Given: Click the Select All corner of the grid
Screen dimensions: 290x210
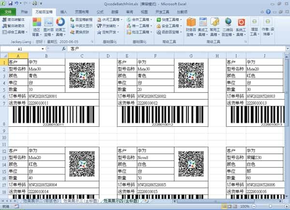Looking at the screenshot, I should click(4, 56).
